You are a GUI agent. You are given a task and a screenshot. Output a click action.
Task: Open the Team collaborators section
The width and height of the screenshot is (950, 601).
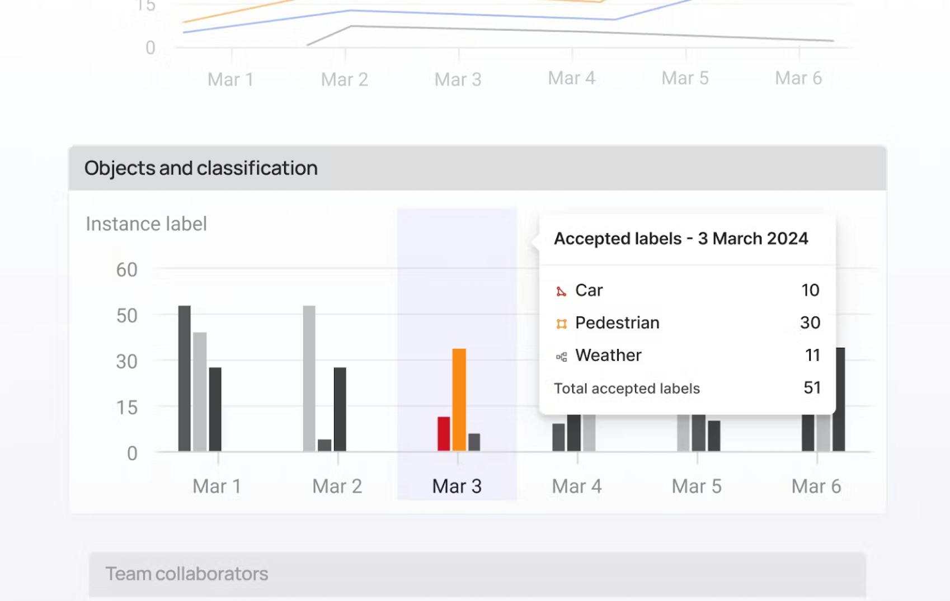pos(187,574)
